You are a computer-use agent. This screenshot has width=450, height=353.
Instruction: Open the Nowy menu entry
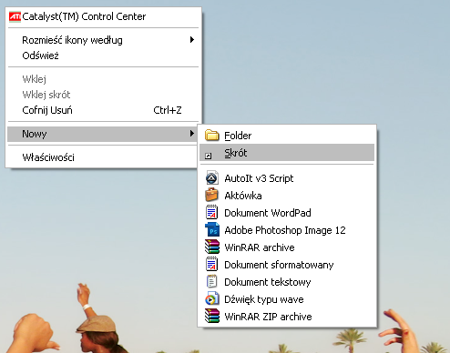(x=103, y=134)
